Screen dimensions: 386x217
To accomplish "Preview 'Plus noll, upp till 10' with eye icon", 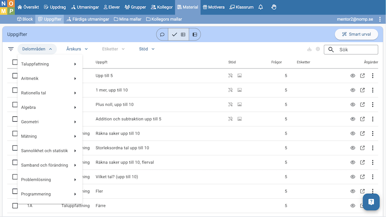I will tap(353, 105).
